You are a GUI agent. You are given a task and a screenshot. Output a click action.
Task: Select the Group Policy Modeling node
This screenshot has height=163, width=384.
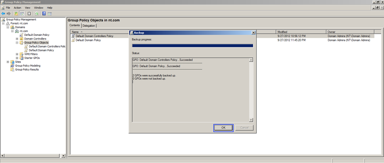[x=28, y=66]
